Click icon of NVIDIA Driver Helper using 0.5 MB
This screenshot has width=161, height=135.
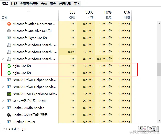9,80
